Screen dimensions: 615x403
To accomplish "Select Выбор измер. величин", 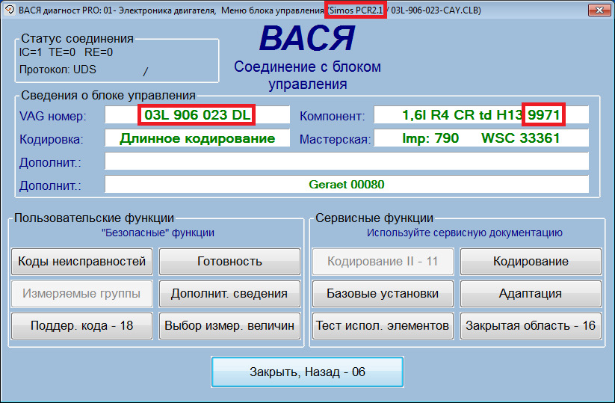I will (229, 326).
